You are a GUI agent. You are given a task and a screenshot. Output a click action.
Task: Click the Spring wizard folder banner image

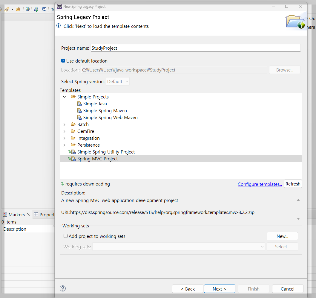(x=295, y=22)
